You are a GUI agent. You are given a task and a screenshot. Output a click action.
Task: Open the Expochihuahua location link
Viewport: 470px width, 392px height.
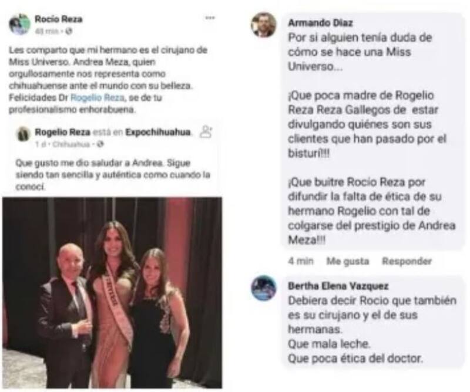click(157, 132)
